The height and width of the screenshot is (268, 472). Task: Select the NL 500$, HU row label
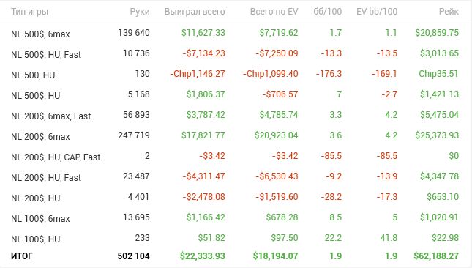pyautogui.click(x=36, y=95)
